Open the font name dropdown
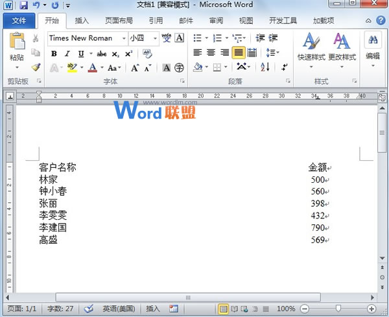The width and height of the screenshot is (389, 317). click(124, 38)
